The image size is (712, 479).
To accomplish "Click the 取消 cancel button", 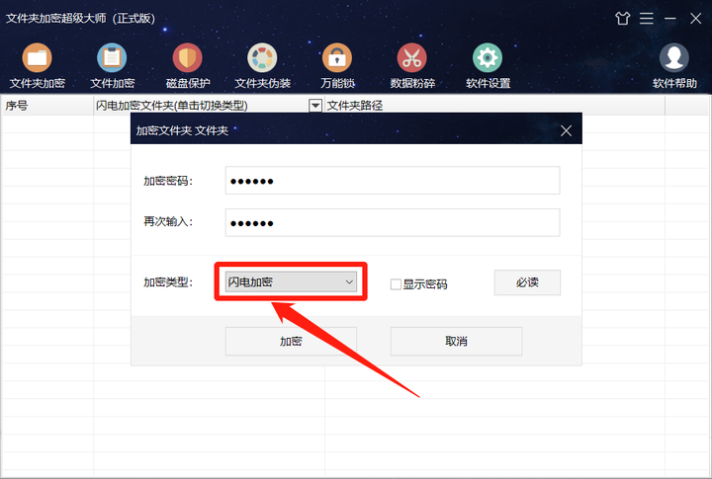I will pos(456,341).
